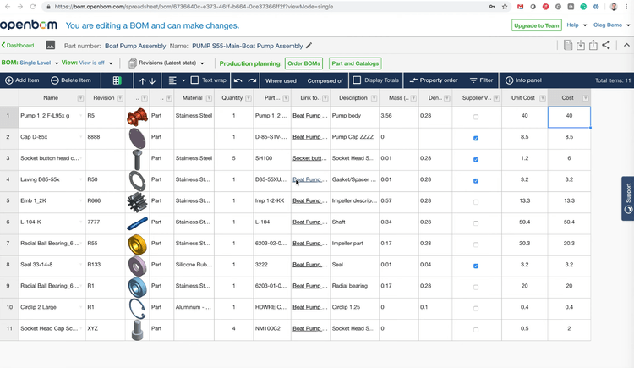Uncheck Supplier checkbox for Socket button head row
Image resolution: width=634 pixels, height=368 pixels.
click(x=476, y=160)
